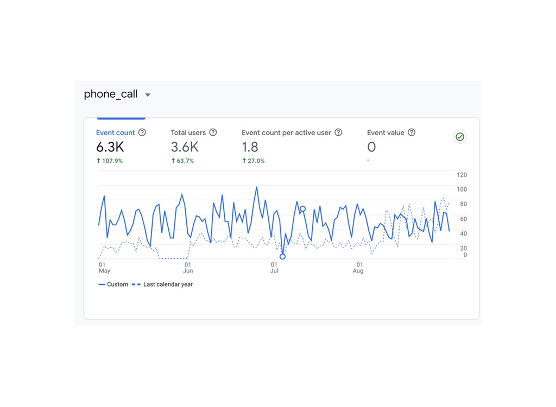Open the Total users help tooltip
The width and height of the screenshot is (556, 407).
(212, 132)
